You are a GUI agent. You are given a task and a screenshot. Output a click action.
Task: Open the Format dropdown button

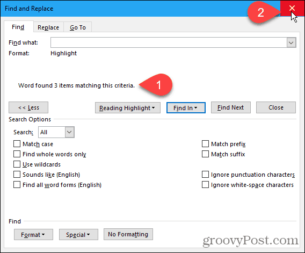click(x=33, y=235)
